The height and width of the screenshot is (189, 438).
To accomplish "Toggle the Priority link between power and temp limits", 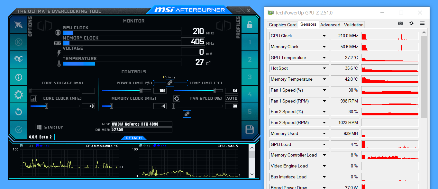I will [170, 83].
